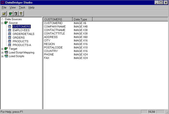Select the ADDRESS field row

click(x=51, y=37)
